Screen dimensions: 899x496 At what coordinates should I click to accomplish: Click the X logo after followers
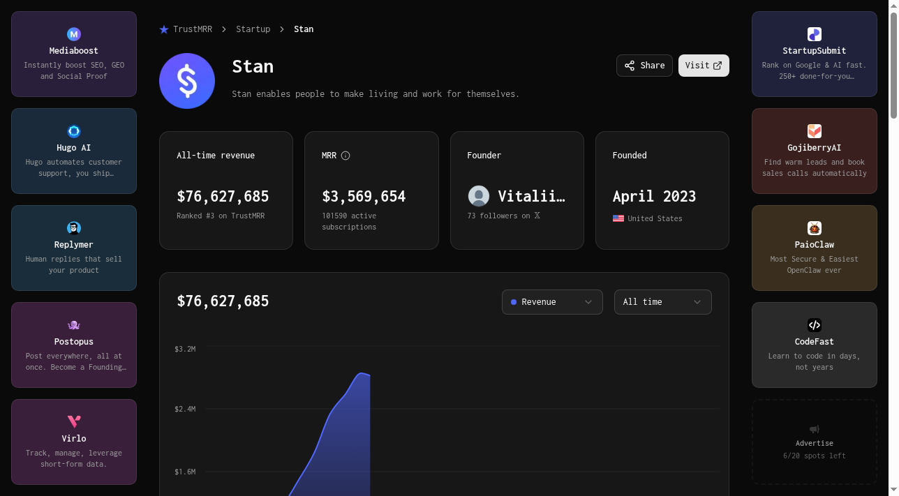(x=537, y=216)
